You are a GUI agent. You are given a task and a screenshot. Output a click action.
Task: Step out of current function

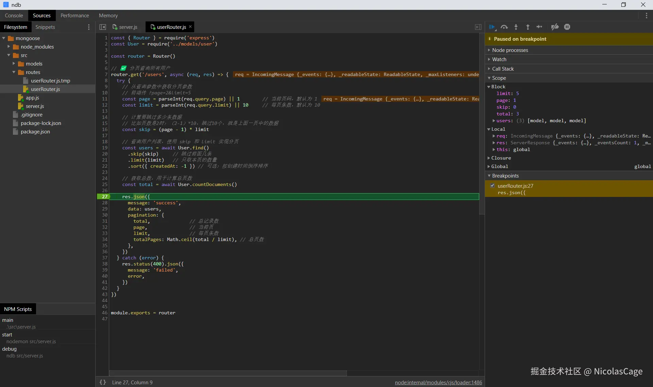click(528, 27)
